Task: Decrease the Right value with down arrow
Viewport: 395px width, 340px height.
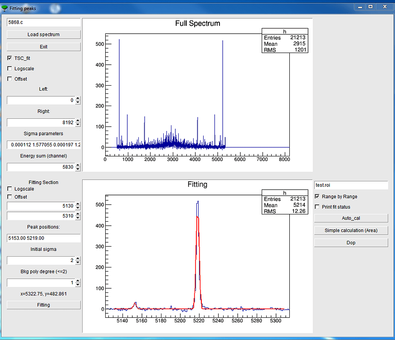Action: tap(78, 125)
